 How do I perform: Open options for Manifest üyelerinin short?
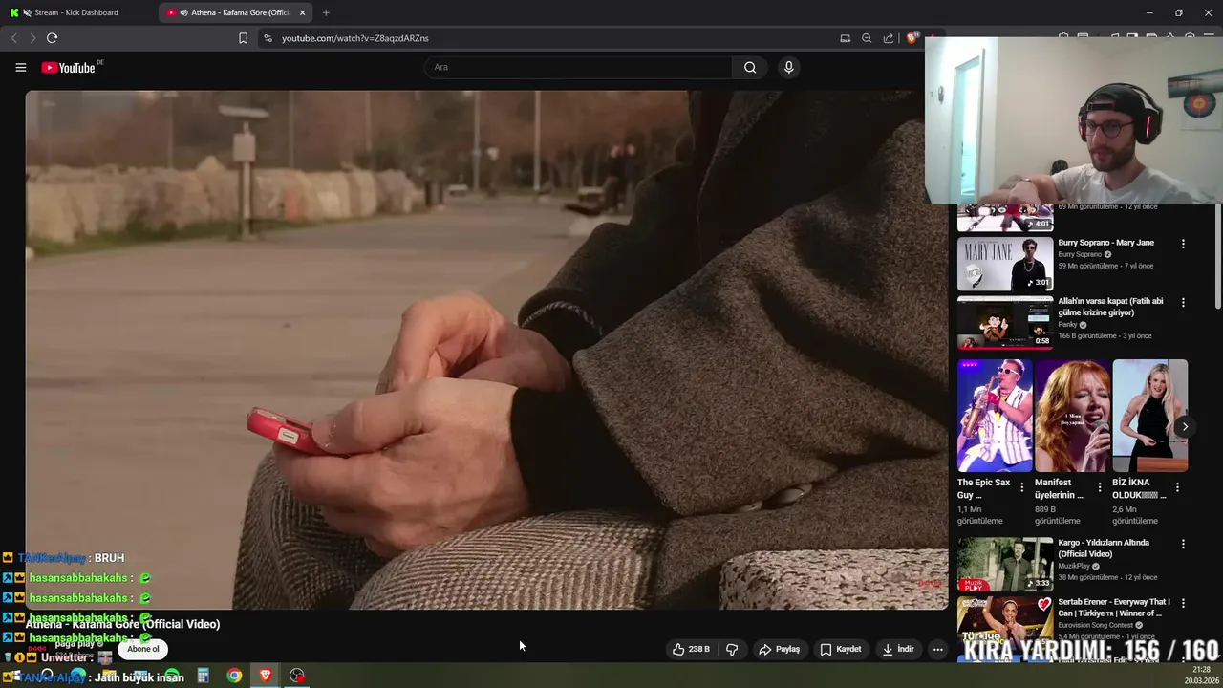click(1099, 487)
